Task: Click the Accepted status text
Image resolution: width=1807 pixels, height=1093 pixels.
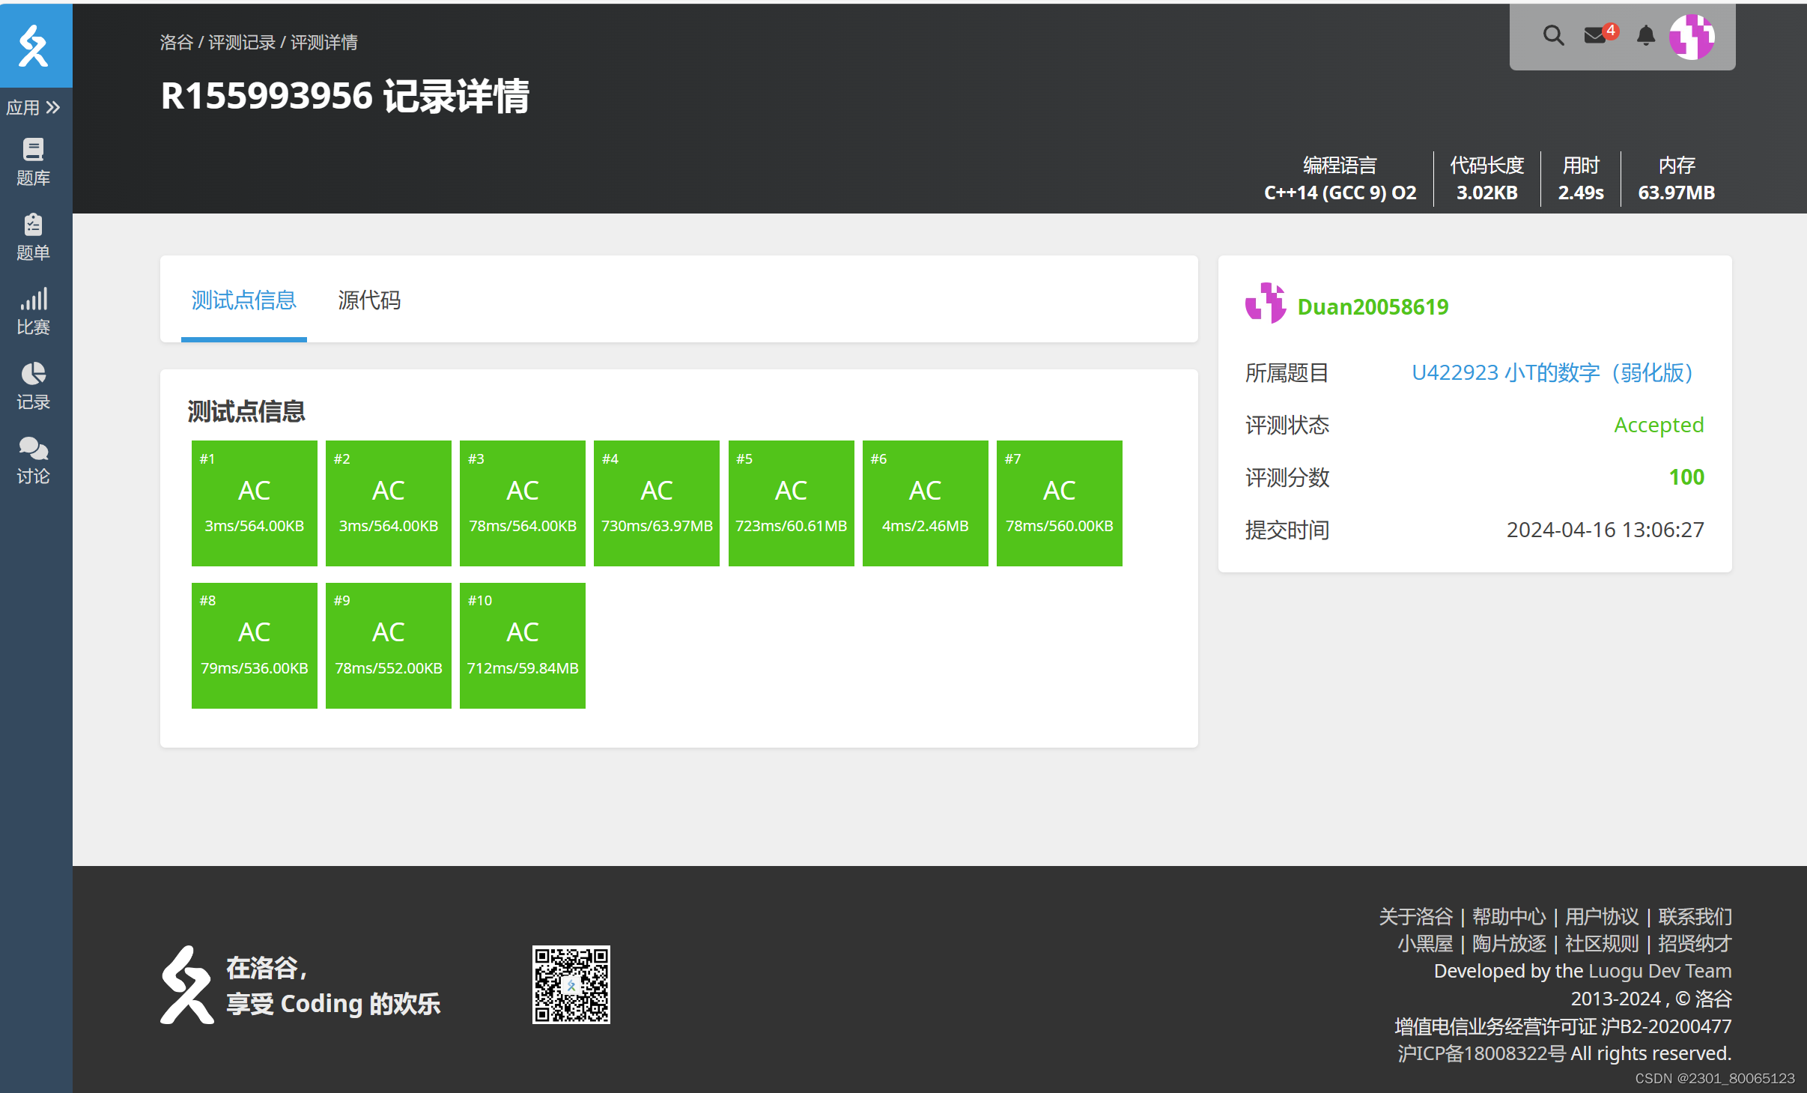Action: (x=1659, y=425)
